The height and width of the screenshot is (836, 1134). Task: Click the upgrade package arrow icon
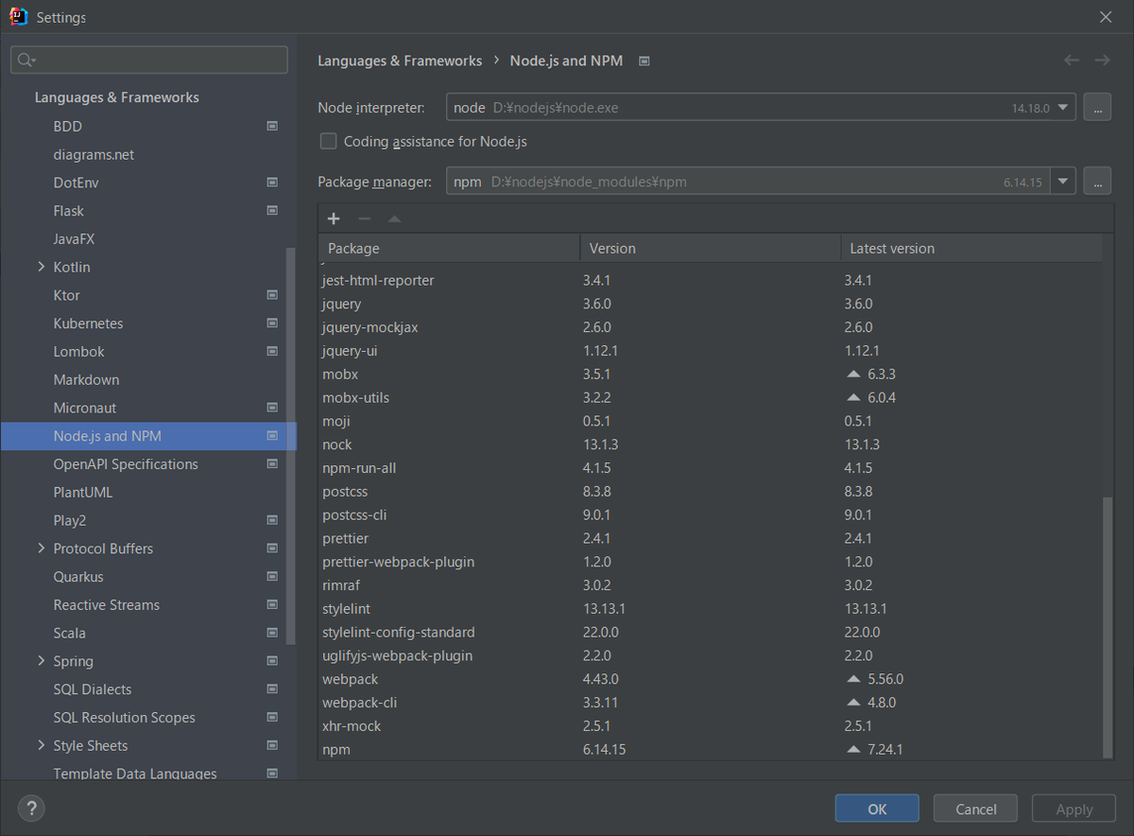394,218
